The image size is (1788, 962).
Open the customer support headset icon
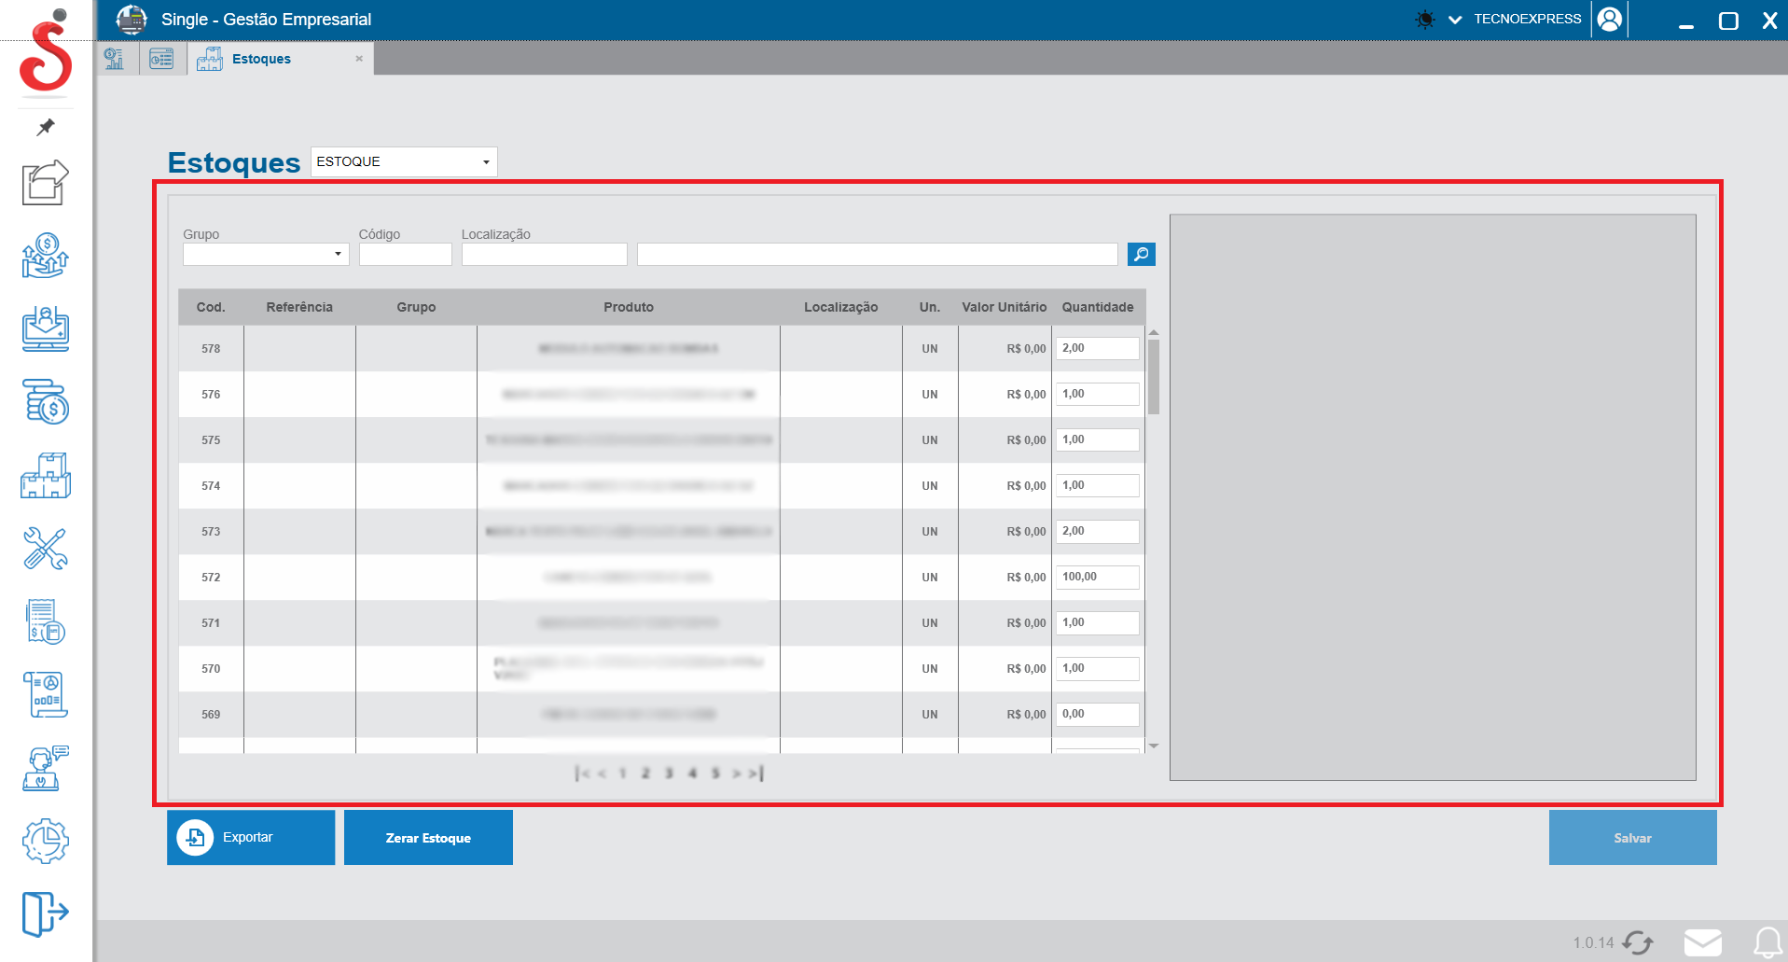[46, 768]
